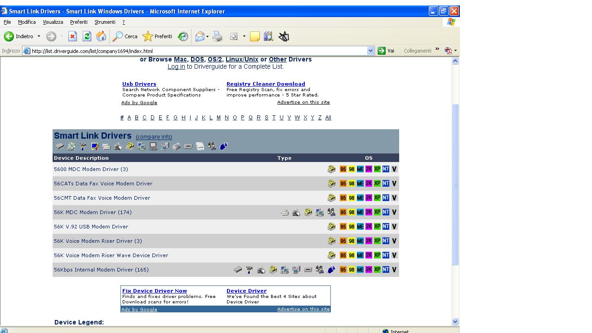Click the Log in link
Image resolution: width=592 pixels, height=333 pixels.
coord(176,66)
